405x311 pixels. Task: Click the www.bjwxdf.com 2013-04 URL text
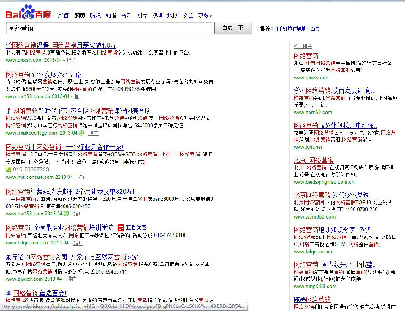34,279
